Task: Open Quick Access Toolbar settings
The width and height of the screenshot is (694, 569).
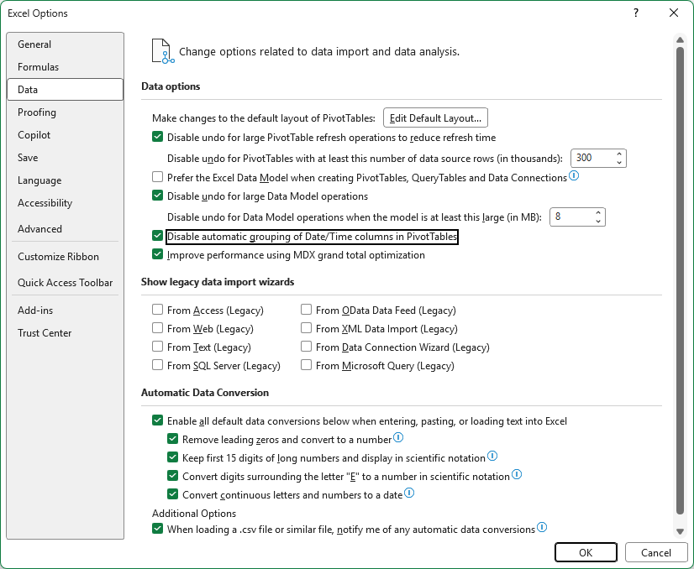Action: [x=65, y=283]
